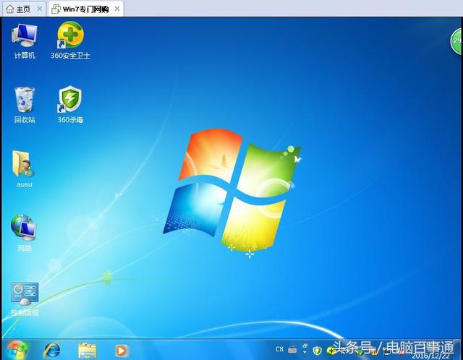The width and height of the screenshot is (463, 360).
Task: Close the 主页 tab
Action: [x=39, y=9]
